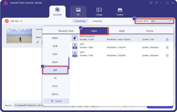Open the Toolbox tab
Screen dimensions: 177x112
[x=120, y=12]
